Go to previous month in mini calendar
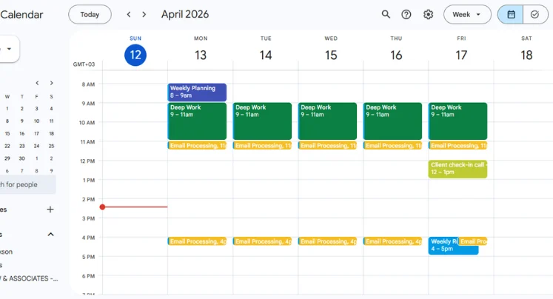 click(37, 83)
